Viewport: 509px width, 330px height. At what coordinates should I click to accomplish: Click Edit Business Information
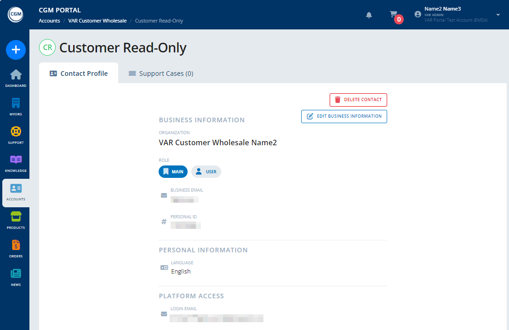click(x=344, y=116)
